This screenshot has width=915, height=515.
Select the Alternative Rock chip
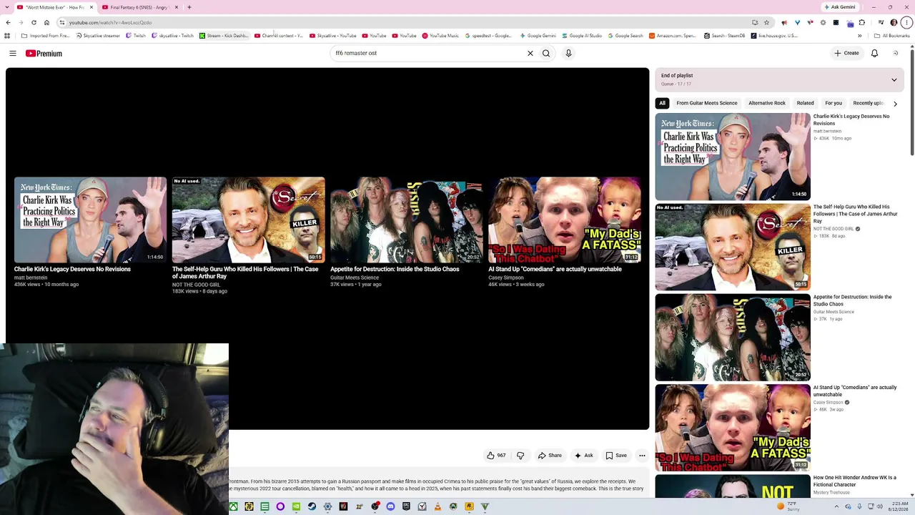click(767, 103)
